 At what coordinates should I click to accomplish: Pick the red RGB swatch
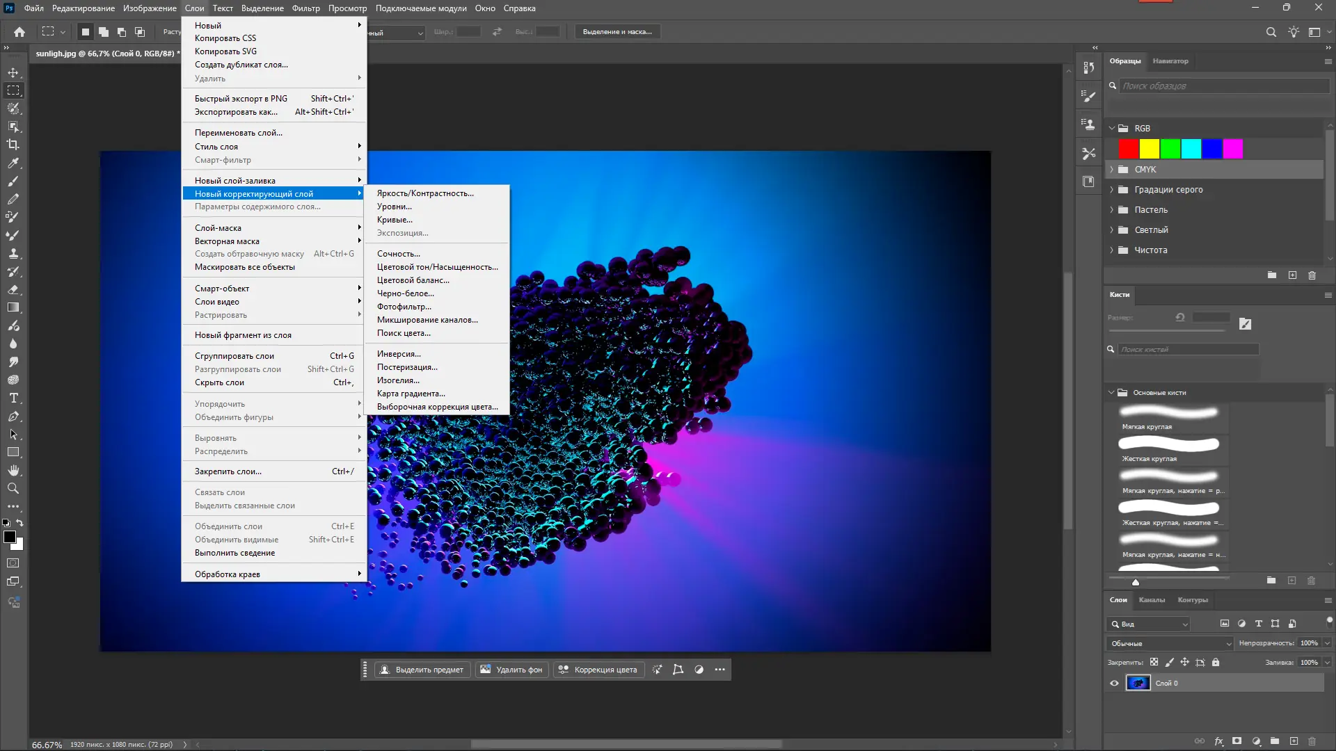click(x=1128, y=149)
